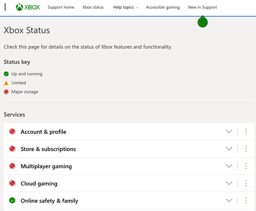This screenshot has width=256, height=211.
Task: Click Account & profile outage status icon
Action: 12,131
